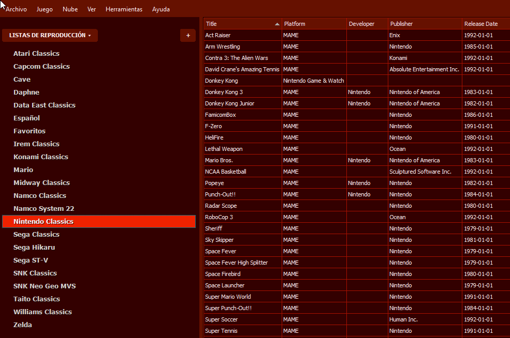
Task: Select the Sheriff game row
Action: [357, 228]
